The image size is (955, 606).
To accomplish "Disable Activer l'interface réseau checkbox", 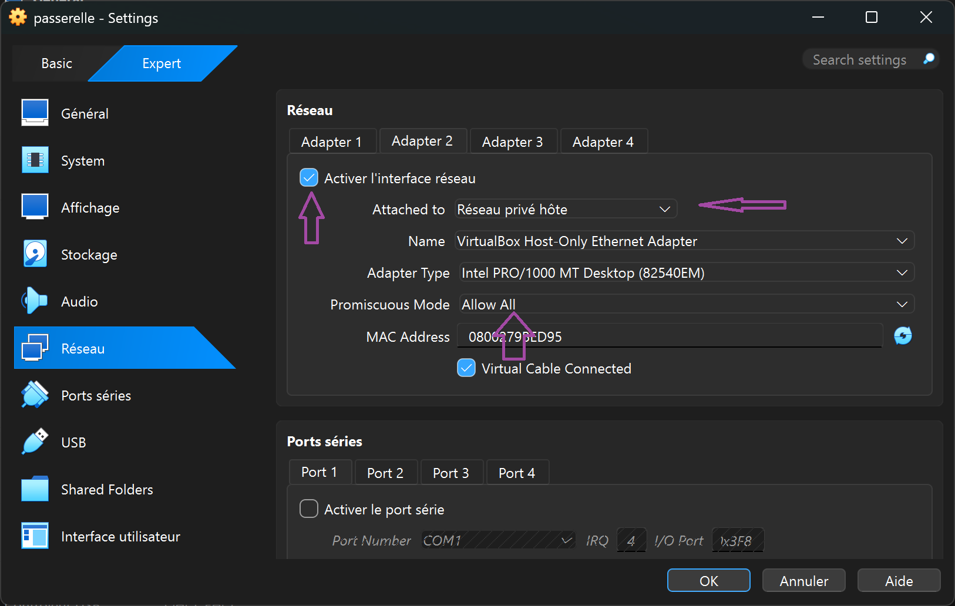I will [x=308, y=177].
